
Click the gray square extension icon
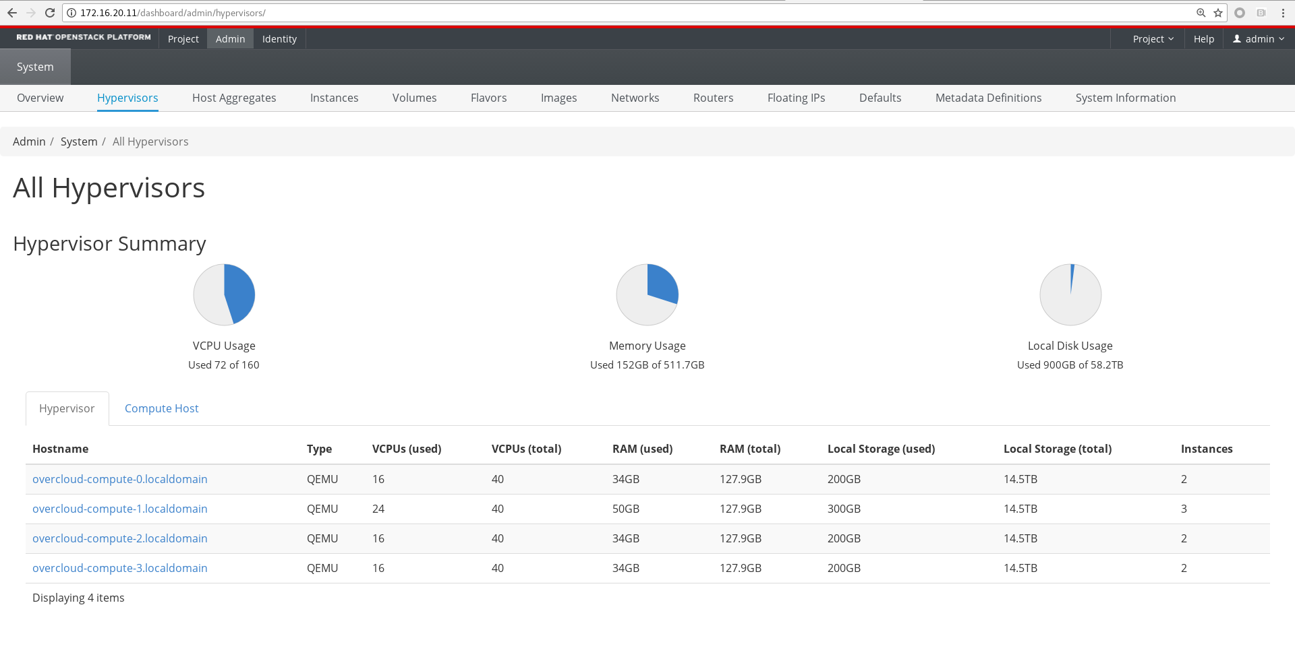pyautogui.click(x=1261, y=13)
